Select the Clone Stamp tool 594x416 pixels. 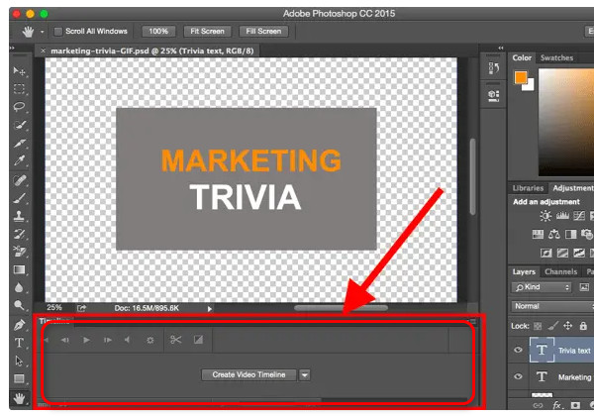click(19, 215)
